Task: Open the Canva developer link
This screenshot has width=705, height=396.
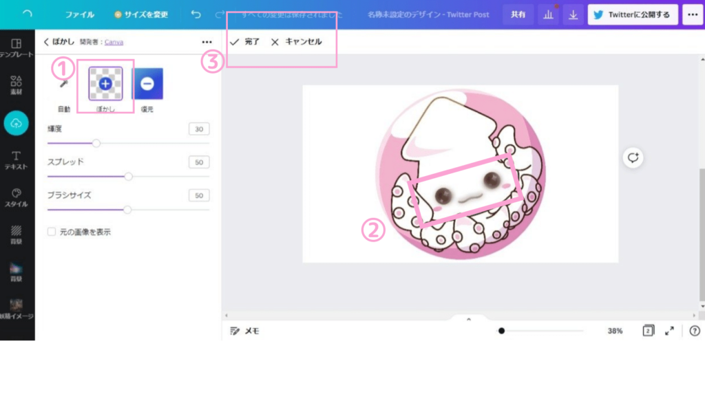Action: click(114, 42)
